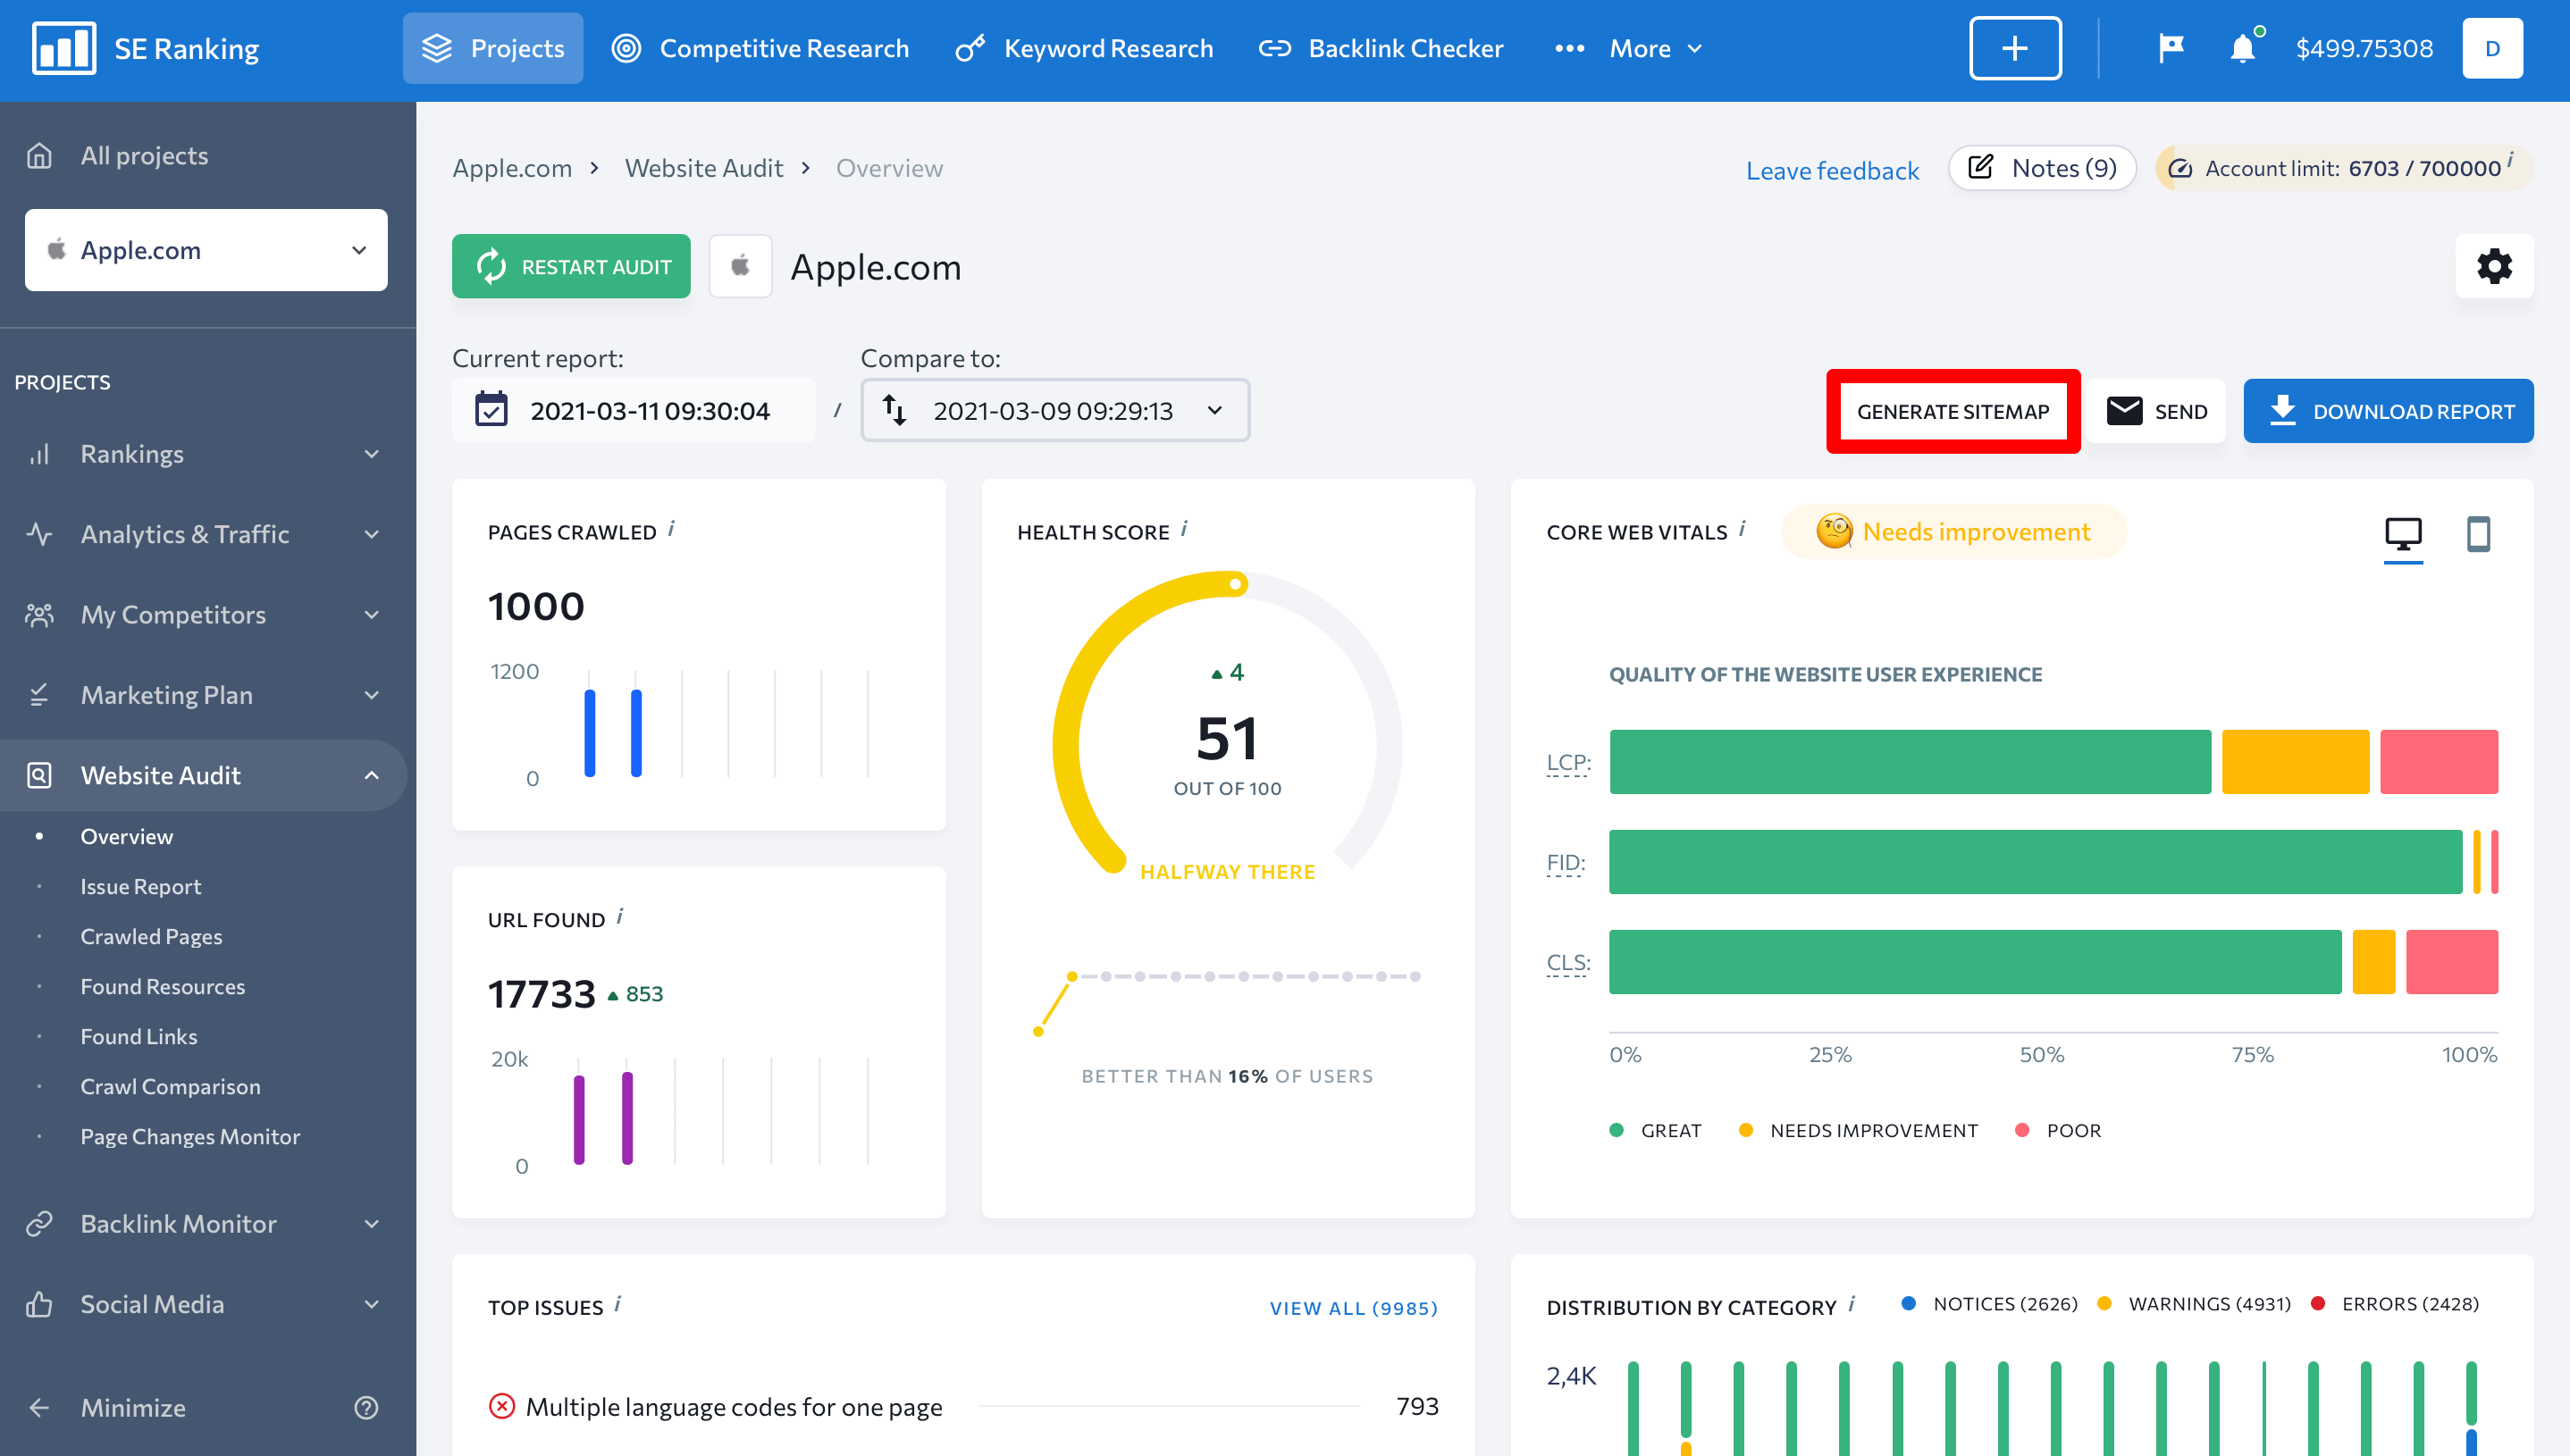
Task: Show URL Found info icon
Action: 619,916
